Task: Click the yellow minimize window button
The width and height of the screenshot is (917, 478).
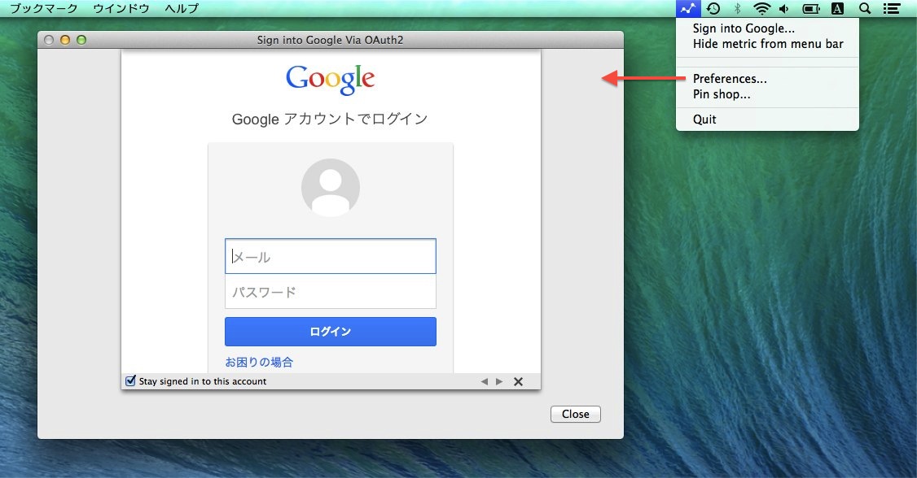Action: pyautogui.click(x=65, y=40)
